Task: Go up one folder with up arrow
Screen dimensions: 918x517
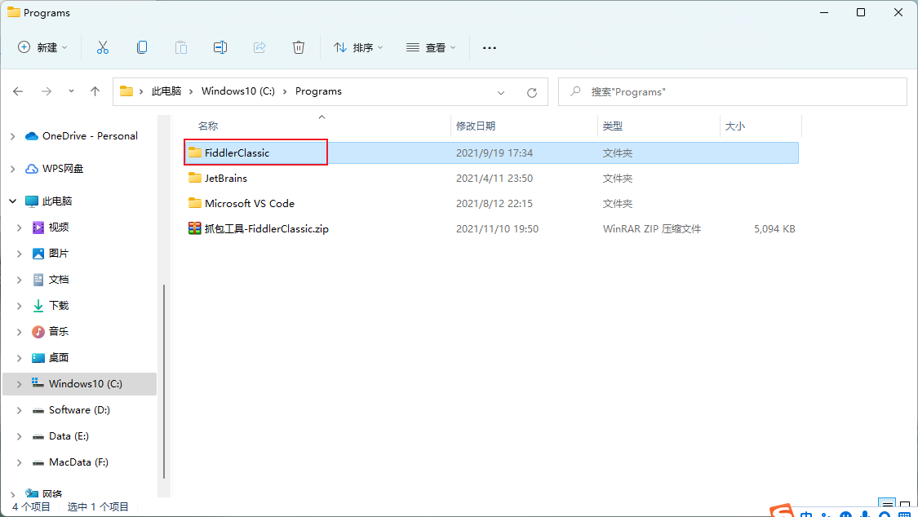Action: [x=95, y=91]
